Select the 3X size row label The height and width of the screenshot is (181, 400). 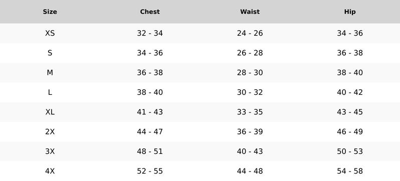[x=50, y=151]
